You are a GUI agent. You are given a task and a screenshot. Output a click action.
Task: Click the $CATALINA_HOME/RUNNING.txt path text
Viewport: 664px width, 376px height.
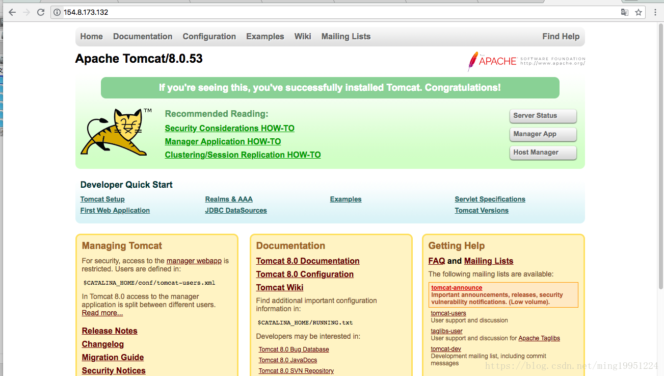[x=305, y=322]
